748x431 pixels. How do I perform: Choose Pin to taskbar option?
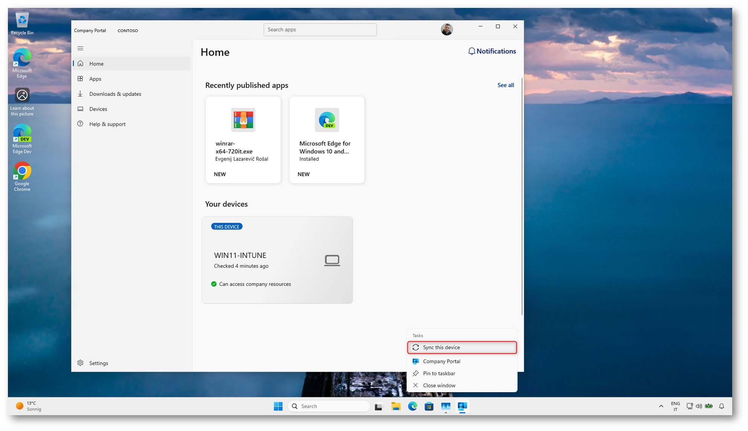(439, 373)
